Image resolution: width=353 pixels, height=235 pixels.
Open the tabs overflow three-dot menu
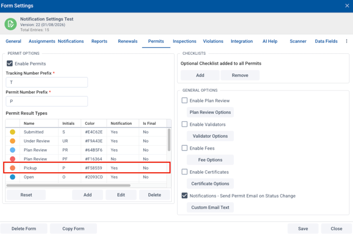click(346, 41)
